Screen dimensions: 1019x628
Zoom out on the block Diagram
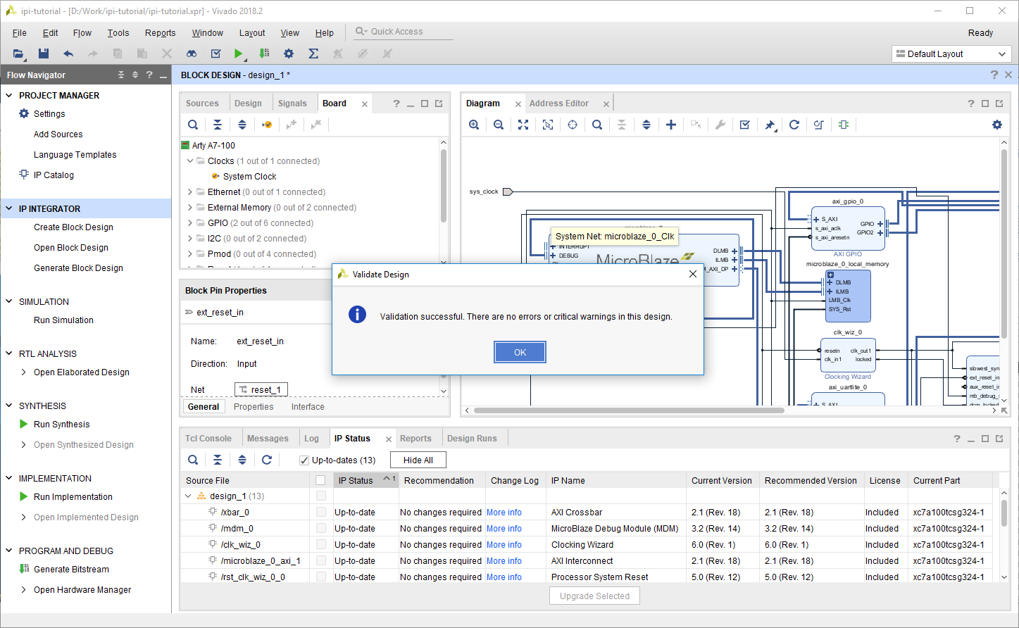[x=499, y=125]
